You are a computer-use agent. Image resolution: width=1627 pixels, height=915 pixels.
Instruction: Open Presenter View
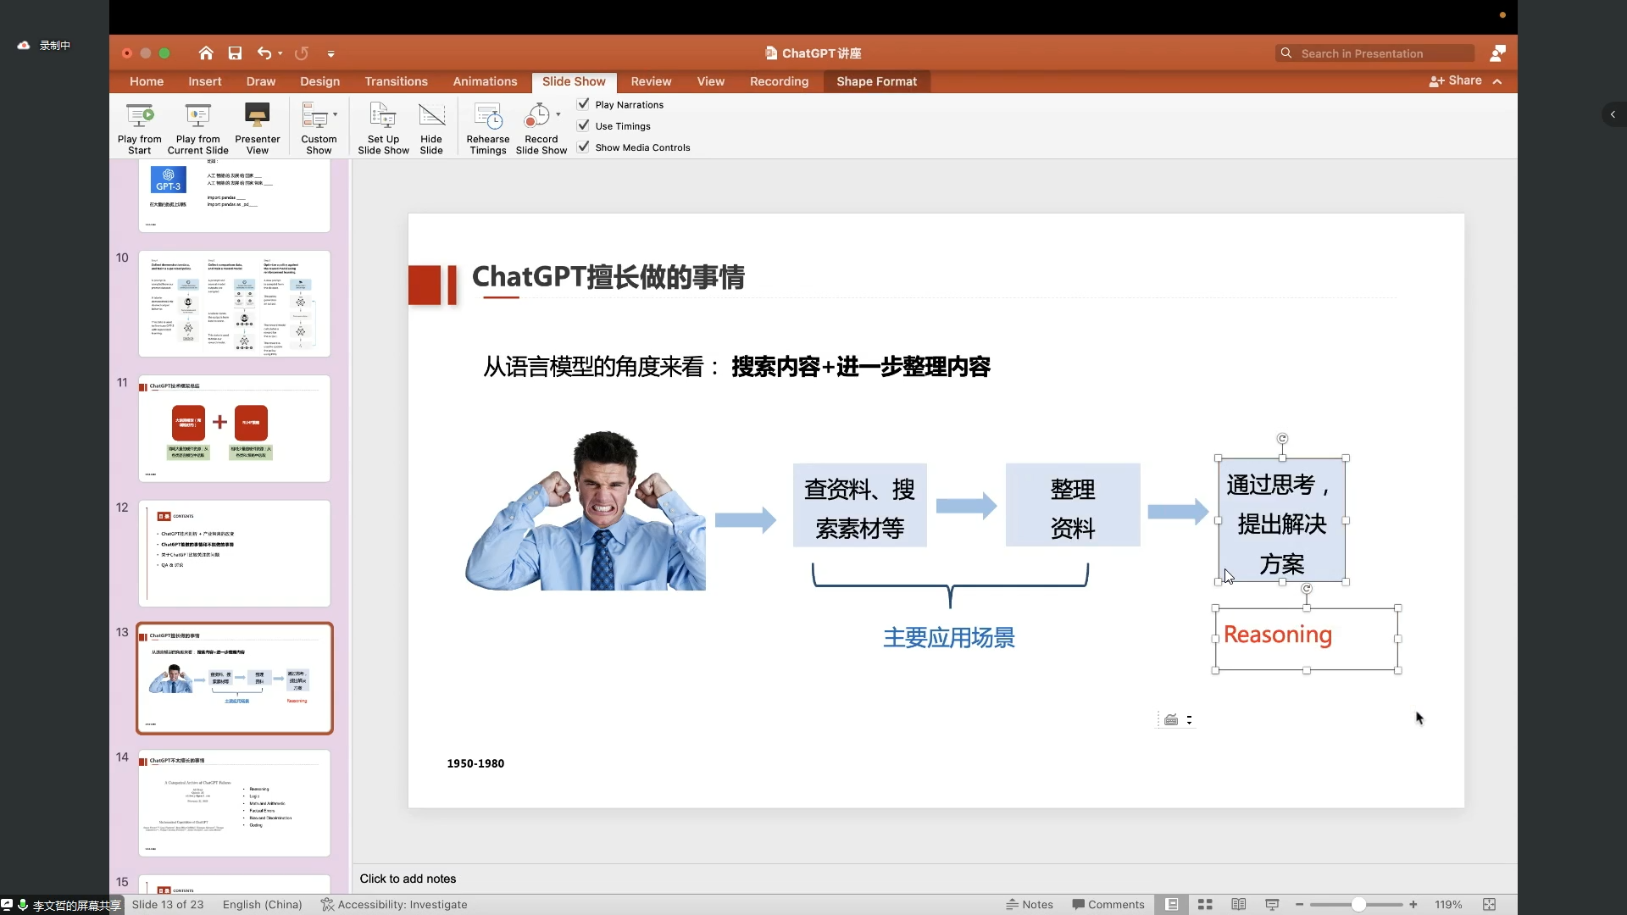pos(257,128)
